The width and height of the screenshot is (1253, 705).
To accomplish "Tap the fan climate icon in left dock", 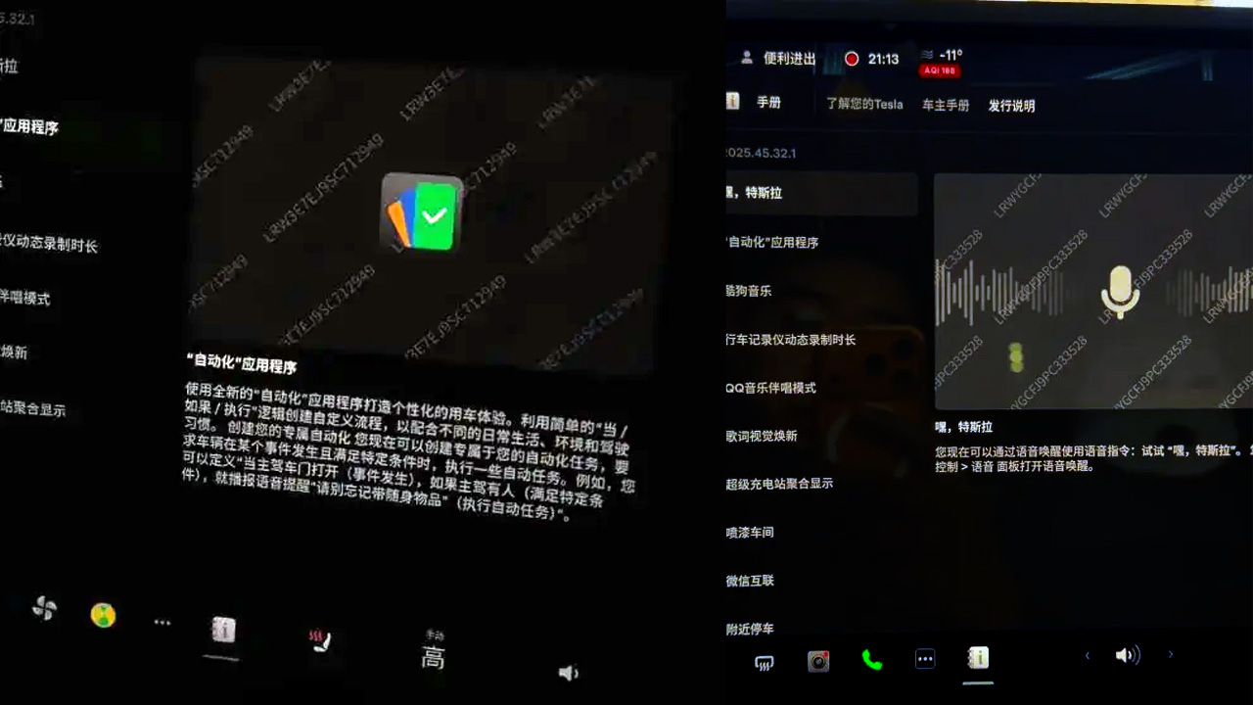I will pyautogui.click(x=44, y=609).
